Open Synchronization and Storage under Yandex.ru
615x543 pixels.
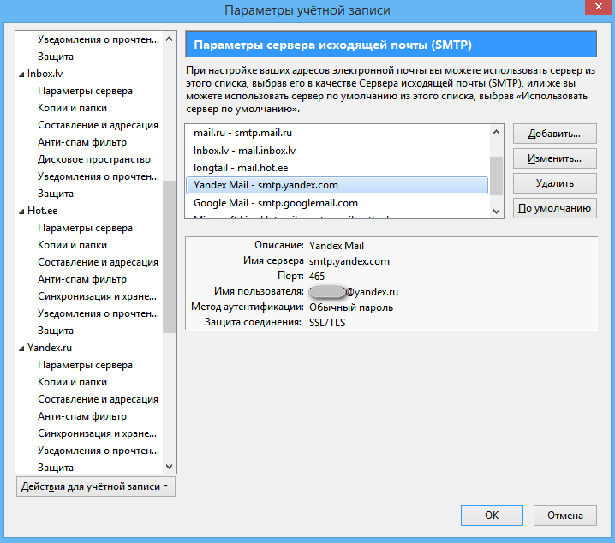click(98, 433)
